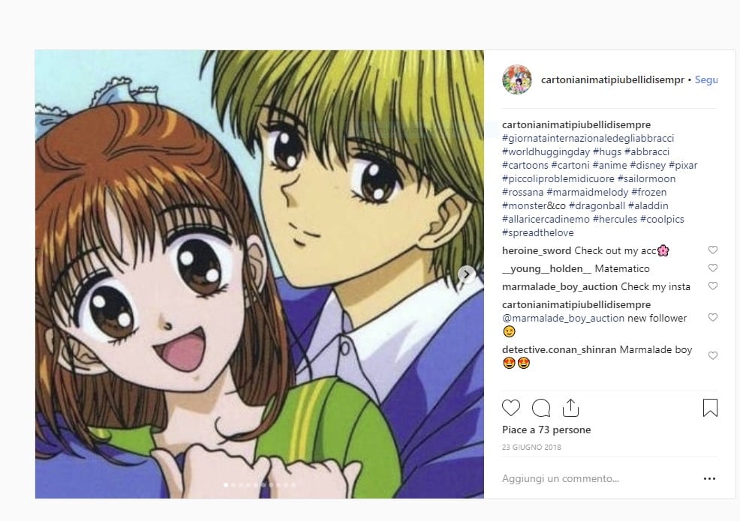Image resolution: width=740 pixels, height=521 pixels.
Task: Save the post with the bookmark icon
Action: (x=710, y=408)
